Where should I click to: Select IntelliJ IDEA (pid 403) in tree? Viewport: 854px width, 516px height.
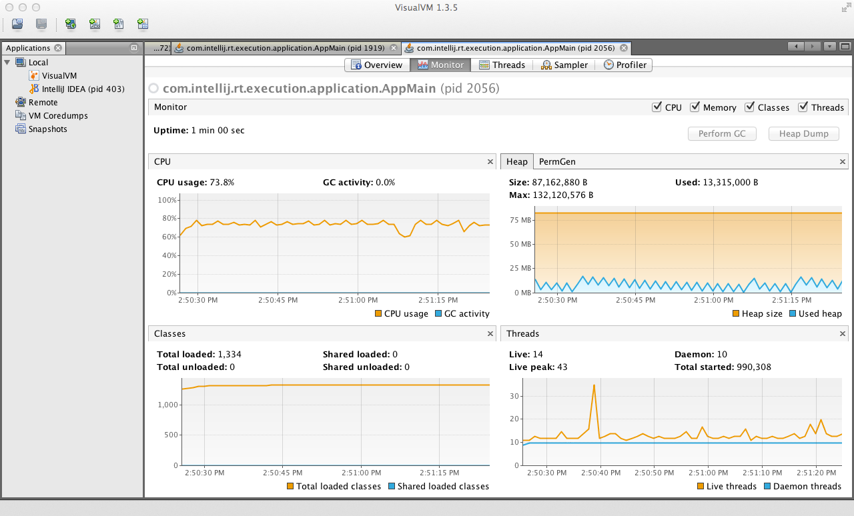point(77,89)
